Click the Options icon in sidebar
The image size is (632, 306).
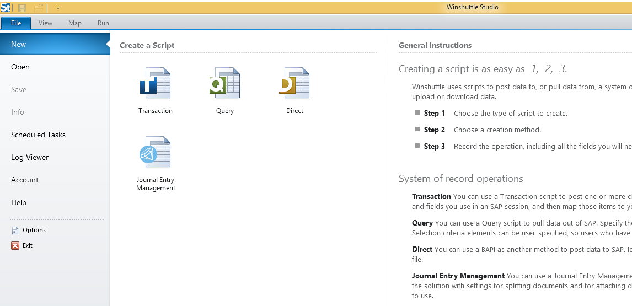pos(15,230)
